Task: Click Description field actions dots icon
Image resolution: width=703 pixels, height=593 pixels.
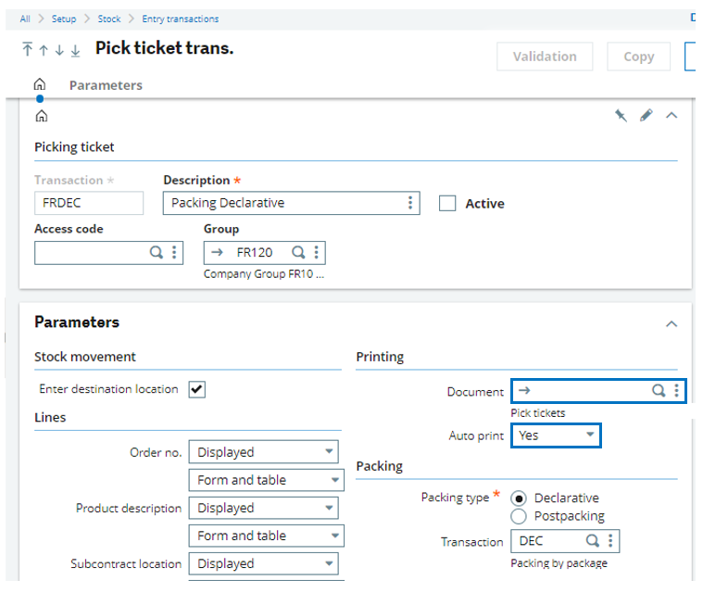Action: 410,203
